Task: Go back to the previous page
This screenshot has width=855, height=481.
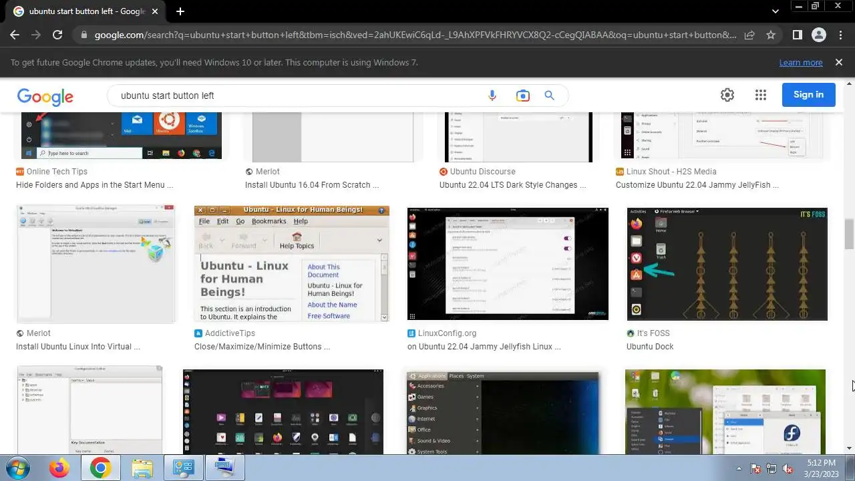Action: coord(15,35)
